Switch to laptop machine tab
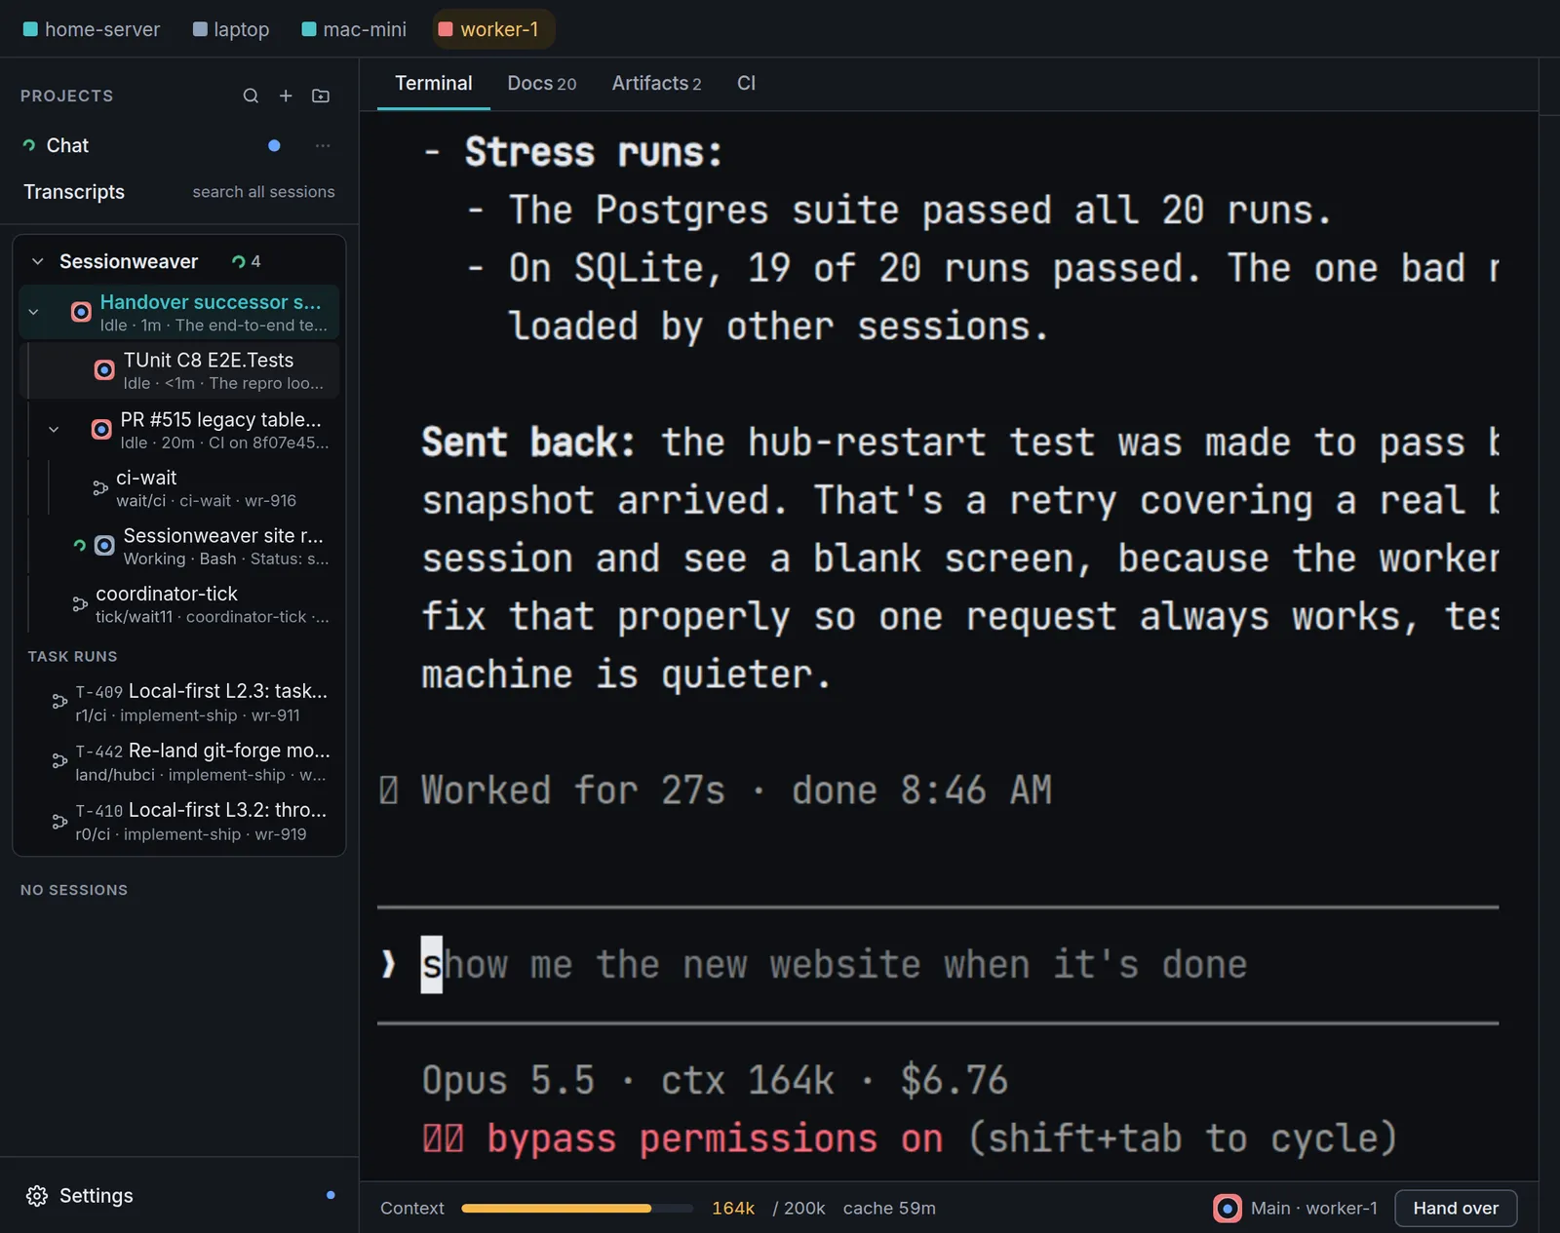 (231, 29)
